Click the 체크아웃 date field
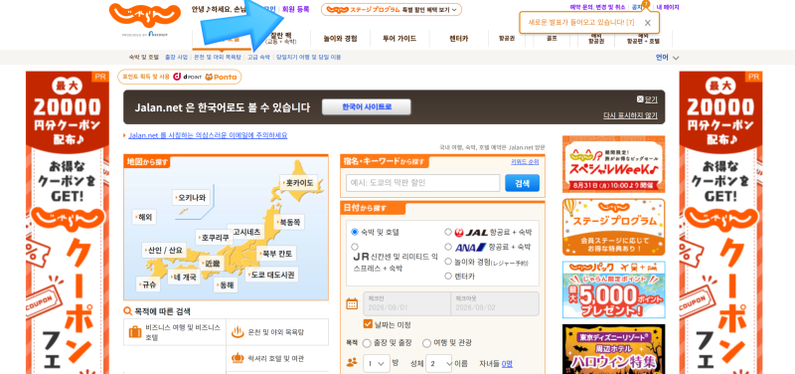 coord(495,304)
